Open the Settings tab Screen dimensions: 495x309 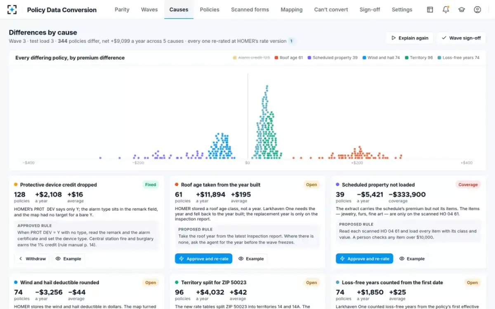[402, 9]
